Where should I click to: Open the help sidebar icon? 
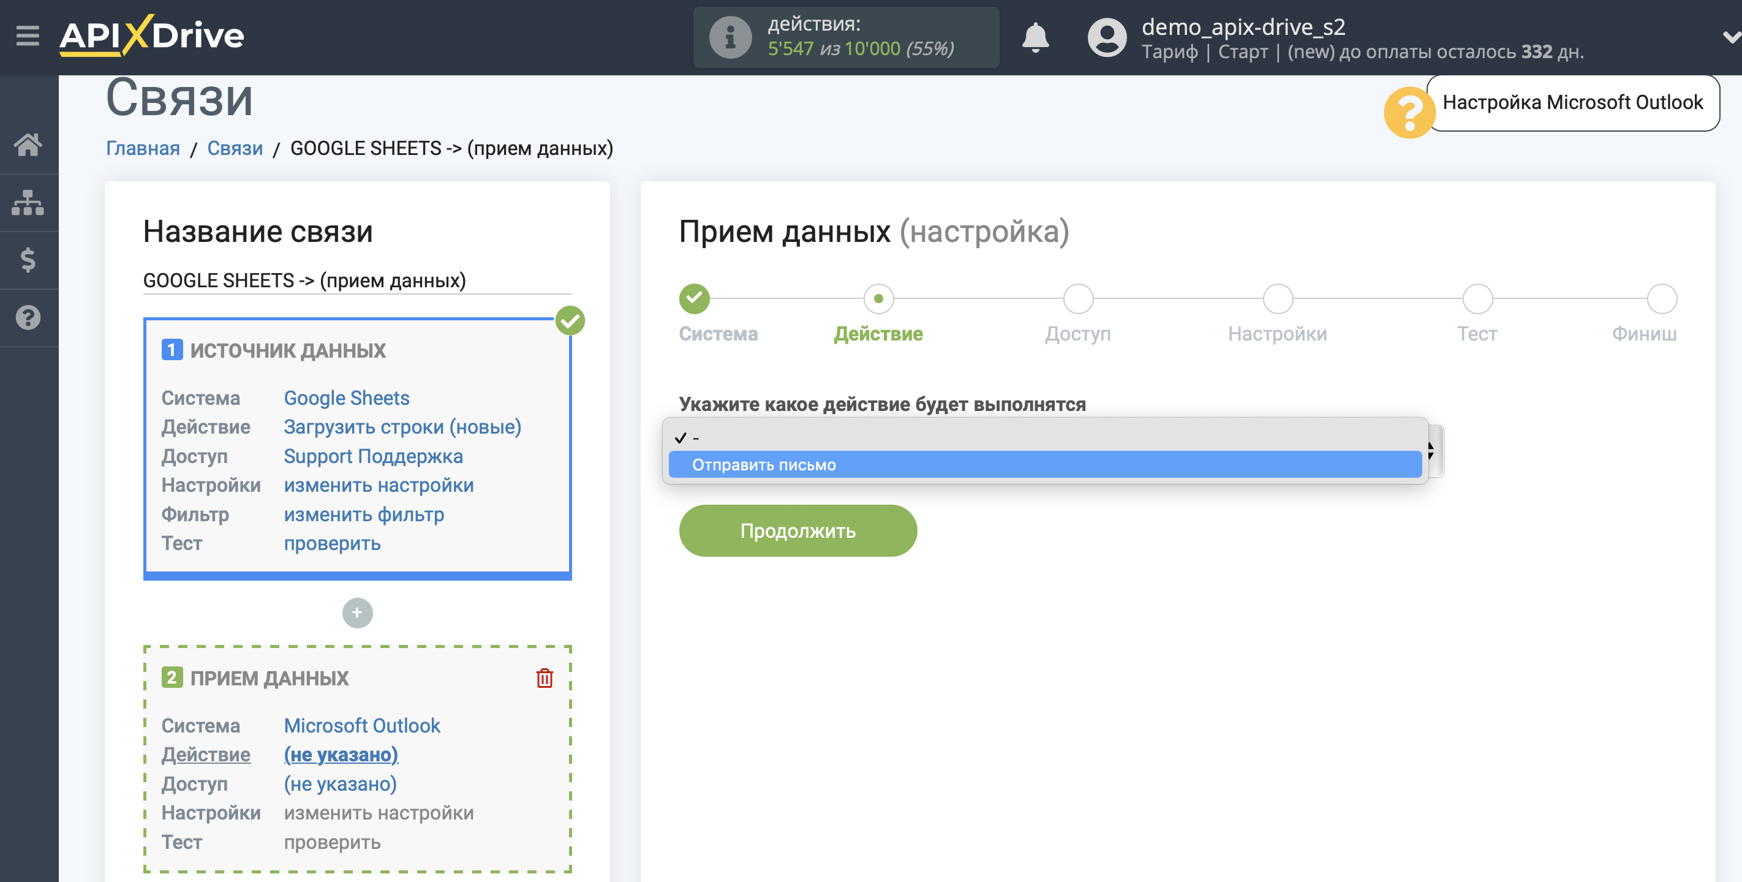coord(28,317)
